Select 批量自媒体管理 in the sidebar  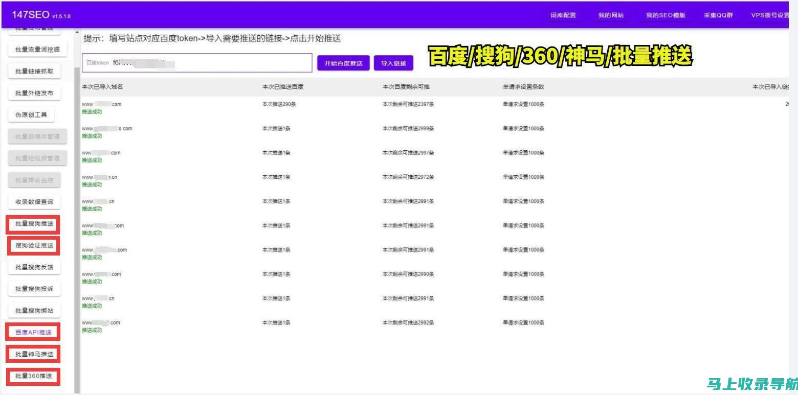click(37, 136)
